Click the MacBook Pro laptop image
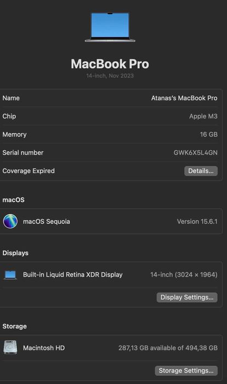 click(110, 27)
